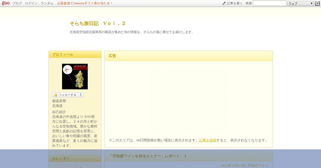Click the カレンダー panel header

[x=75, y=158]
